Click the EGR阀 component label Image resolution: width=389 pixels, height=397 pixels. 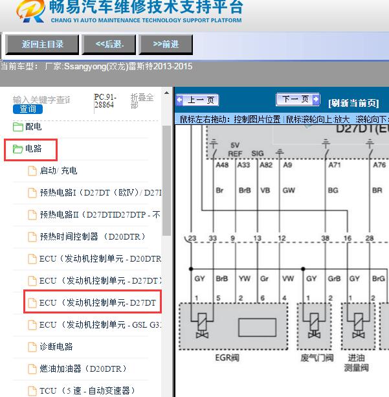[227, 357]
